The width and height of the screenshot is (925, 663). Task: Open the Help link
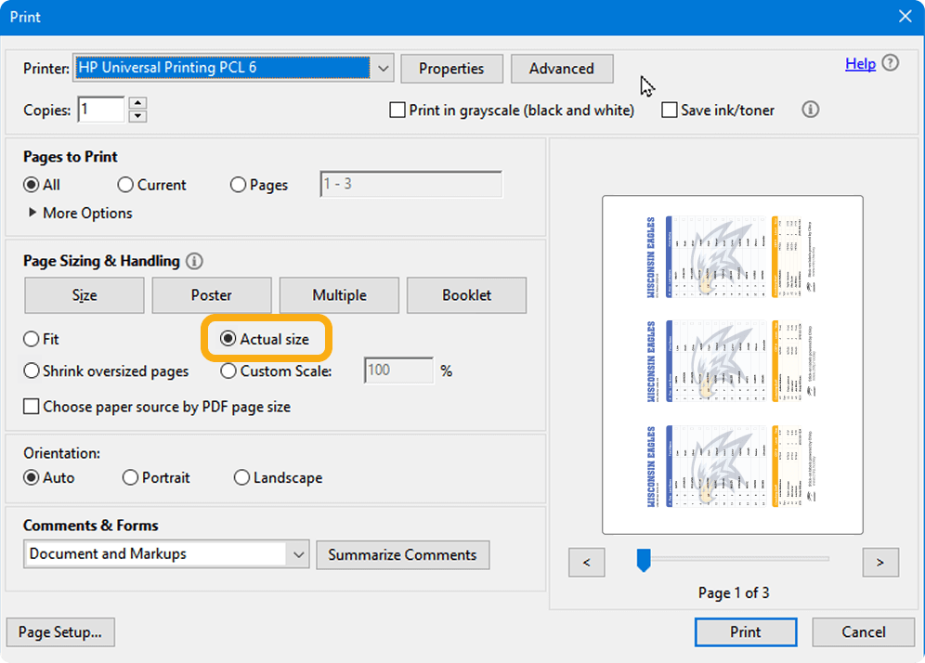pyautogui.click(x=861, y=63)
